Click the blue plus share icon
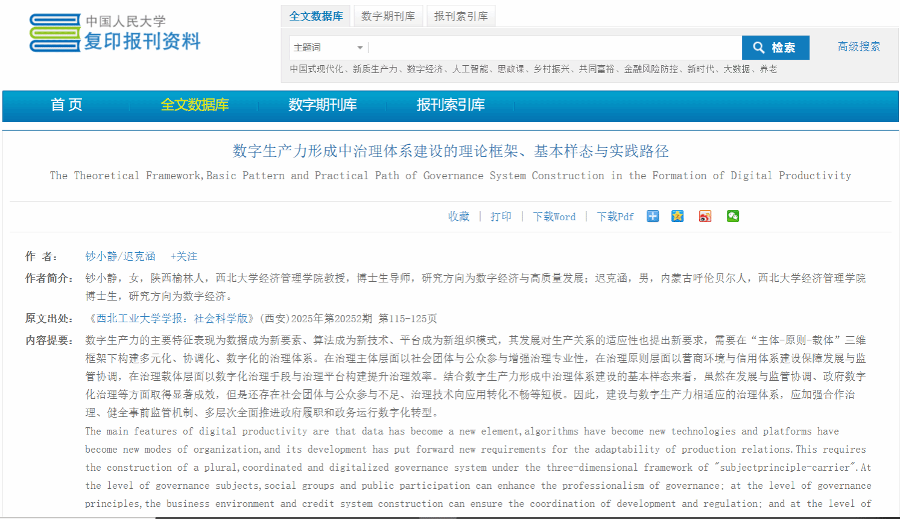 click(x=653, y=216)
